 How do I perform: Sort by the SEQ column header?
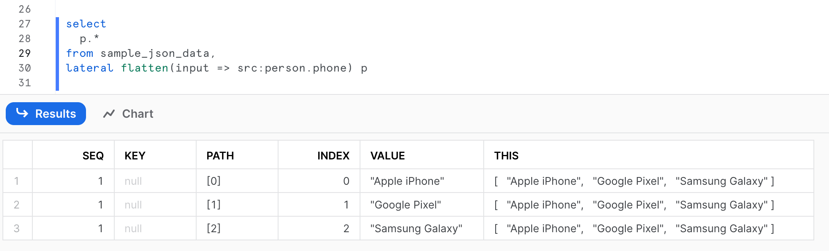[93, 156]
